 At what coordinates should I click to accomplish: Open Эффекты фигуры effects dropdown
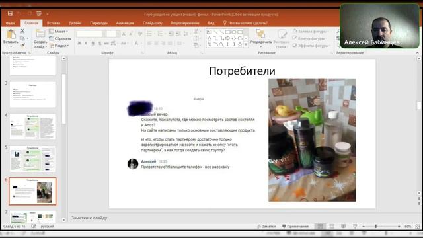click(311, 46)
